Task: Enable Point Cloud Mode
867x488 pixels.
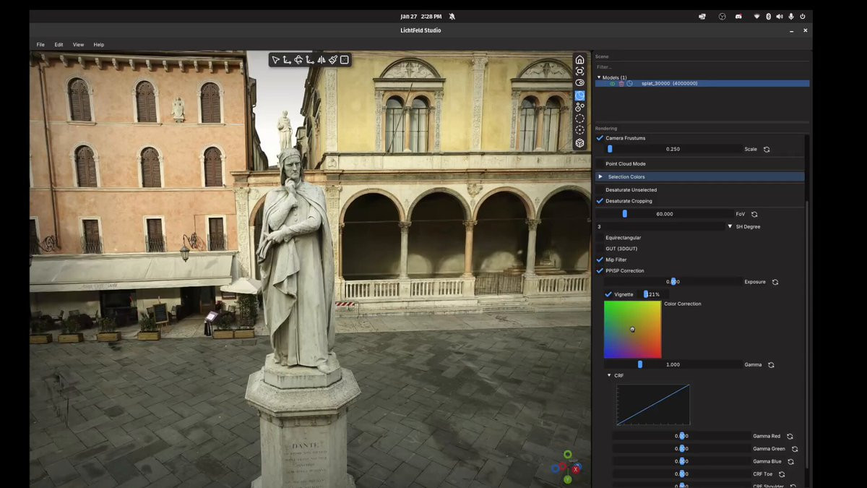Action: click(x=600, y=164)
